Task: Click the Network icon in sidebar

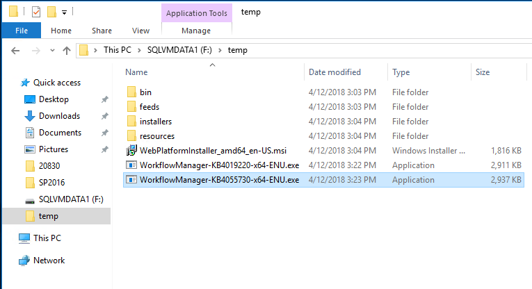Action: coord(24,261)
